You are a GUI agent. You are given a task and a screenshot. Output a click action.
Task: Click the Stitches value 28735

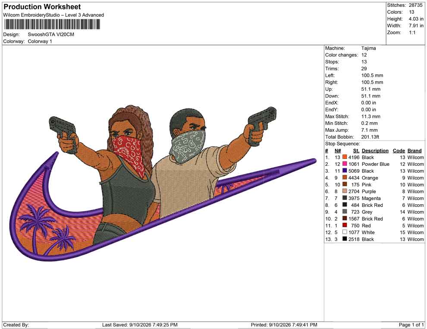[x=415, y=5]
